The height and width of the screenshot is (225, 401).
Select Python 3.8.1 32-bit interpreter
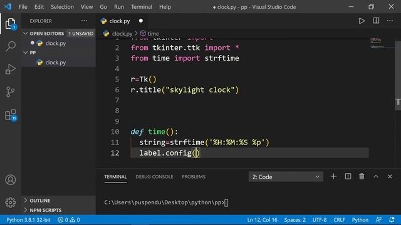point(28,219)
